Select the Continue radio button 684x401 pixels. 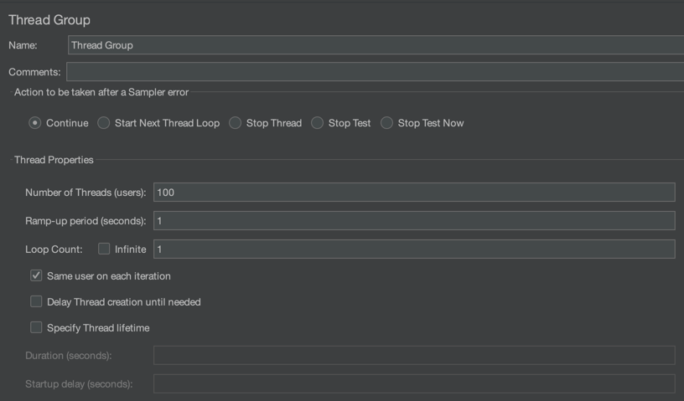point(35,123)
